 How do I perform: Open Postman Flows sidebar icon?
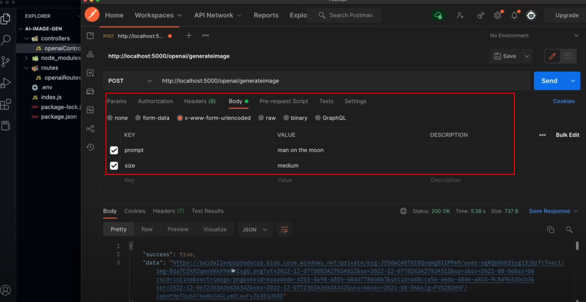pos(90,129)
